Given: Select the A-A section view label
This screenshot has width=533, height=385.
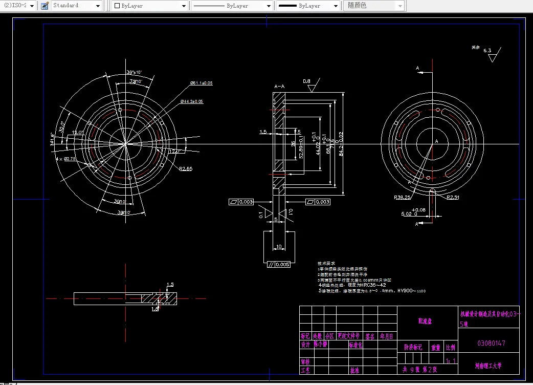Looking at the screenshot, I should [x=279, y=87].
